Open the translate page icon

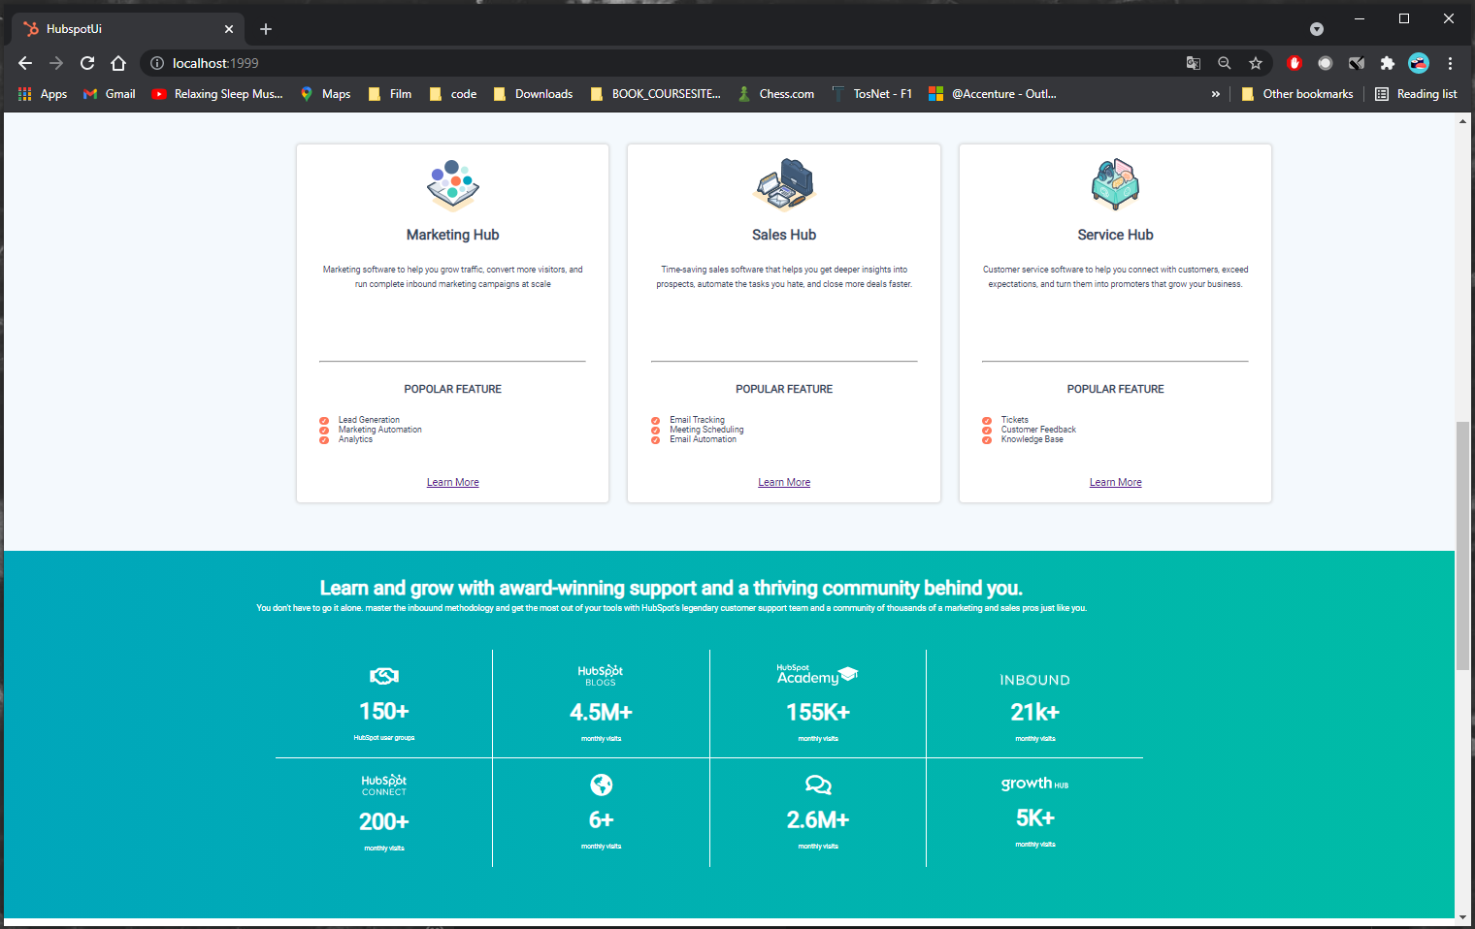click(x=1194, y=63)
